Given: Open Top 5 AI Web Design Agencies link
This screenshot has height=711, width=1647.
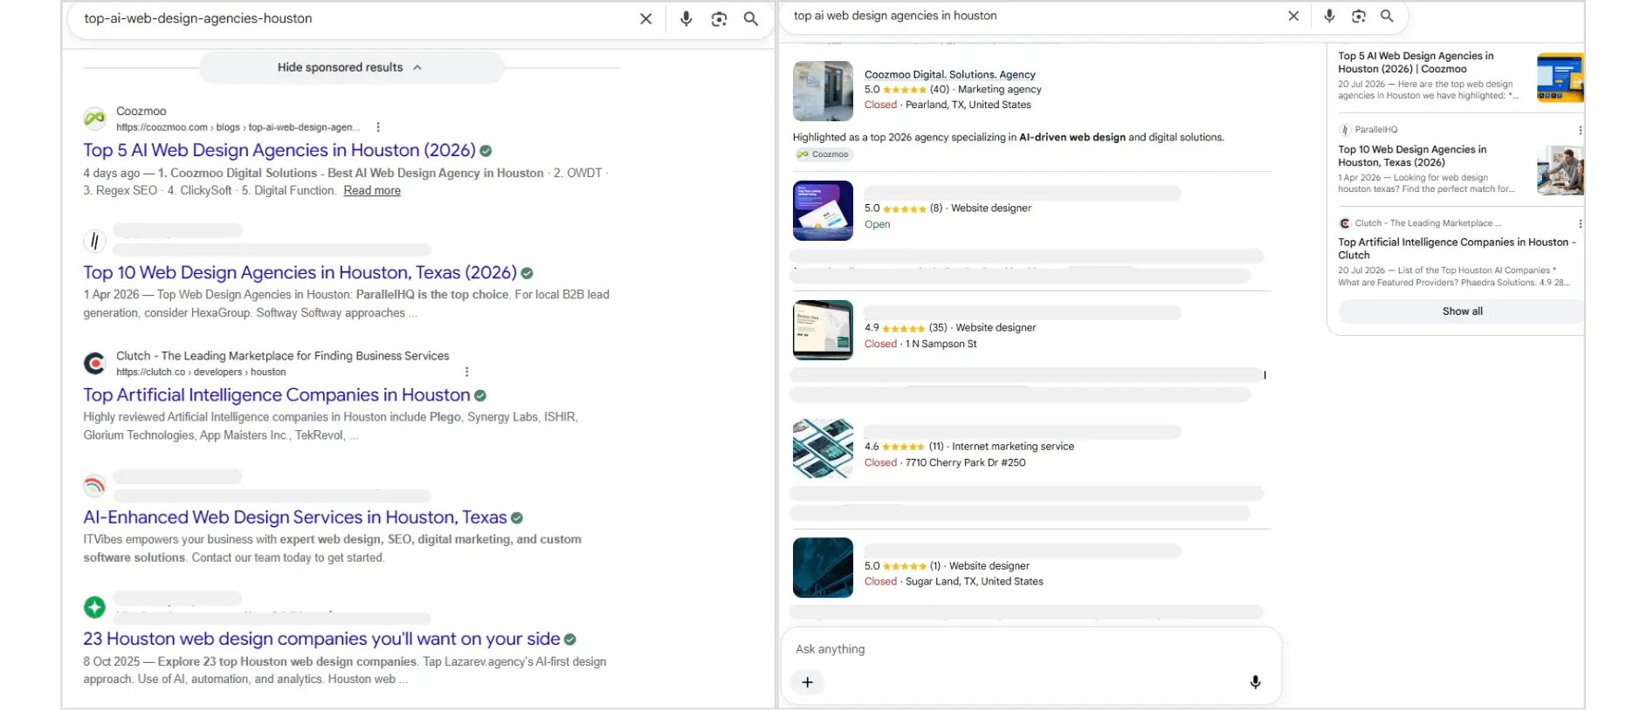Looking at the screenshot, I should 279,150.
